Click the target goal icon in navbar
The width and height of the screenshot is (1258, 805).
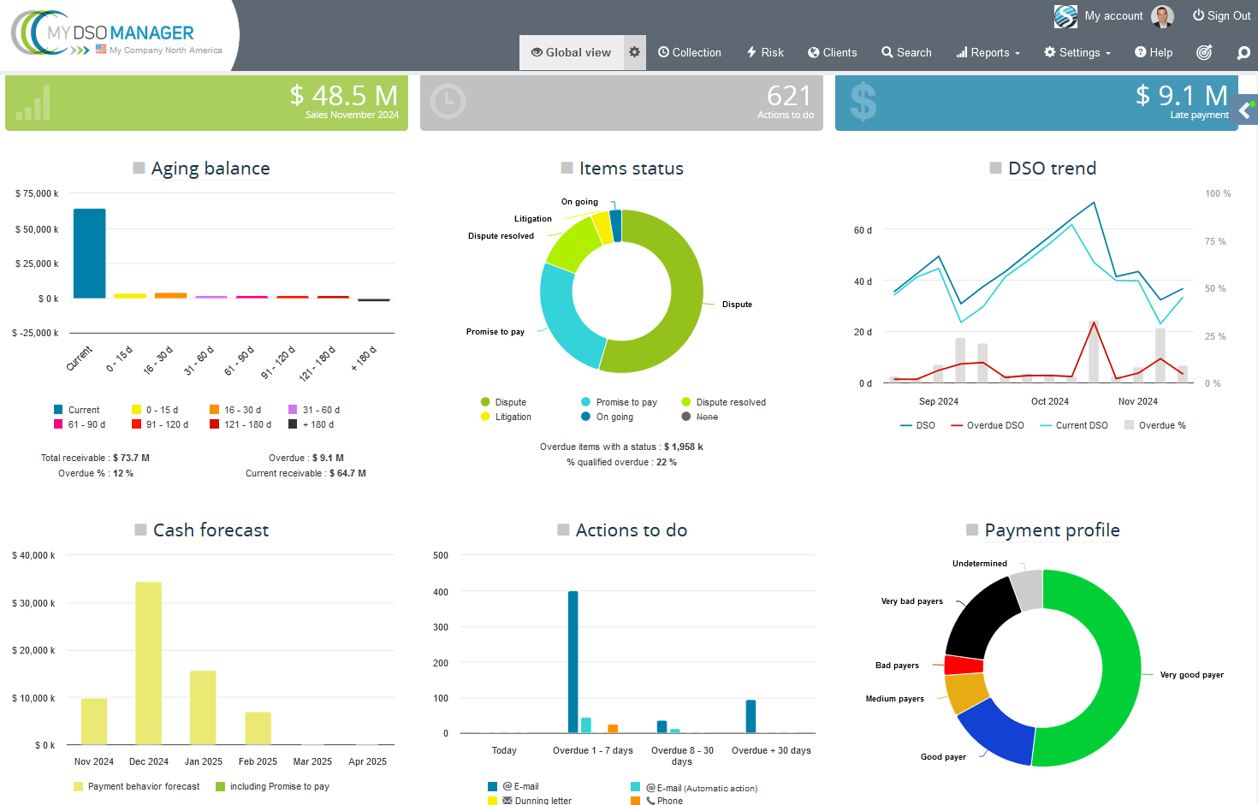point(1204,52)
